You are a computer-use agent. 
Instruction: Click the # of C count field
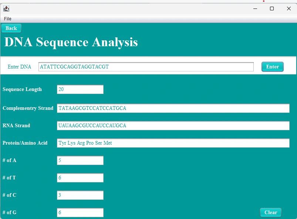point(80,195)
